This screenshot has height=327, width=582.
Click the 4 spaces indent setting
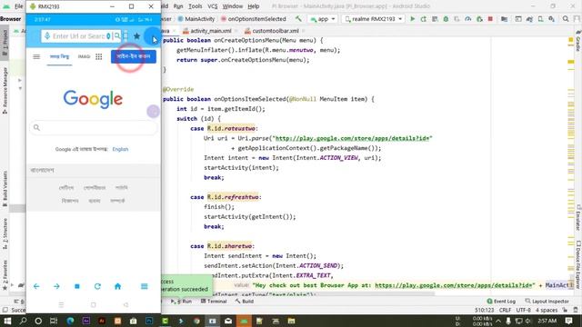547,310
